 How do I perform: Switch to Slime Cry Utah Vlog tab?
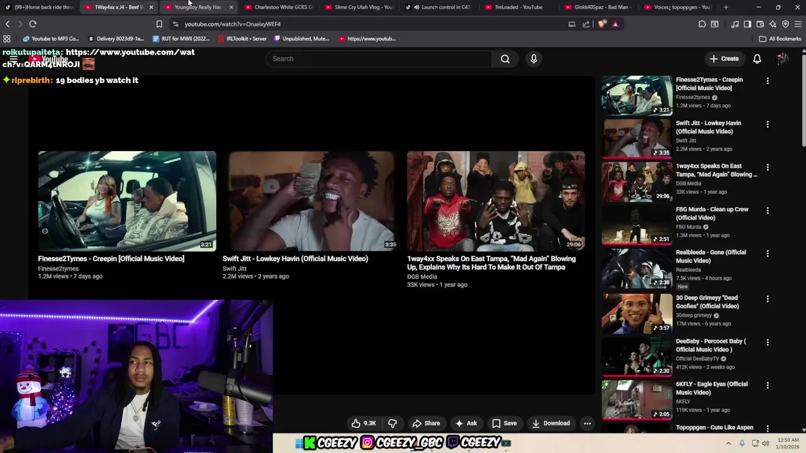[359, 7]
